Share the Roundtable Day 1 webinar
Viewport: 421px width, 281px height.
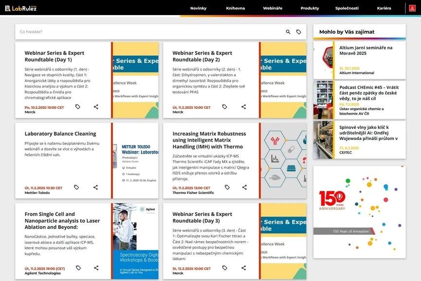[96, 107]
